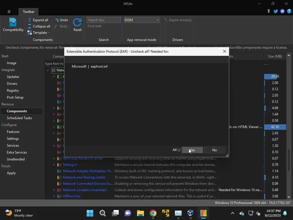Screen dimensions: 293x220
Task: Click the green update arrow icon
Action: tap(269, 11)
